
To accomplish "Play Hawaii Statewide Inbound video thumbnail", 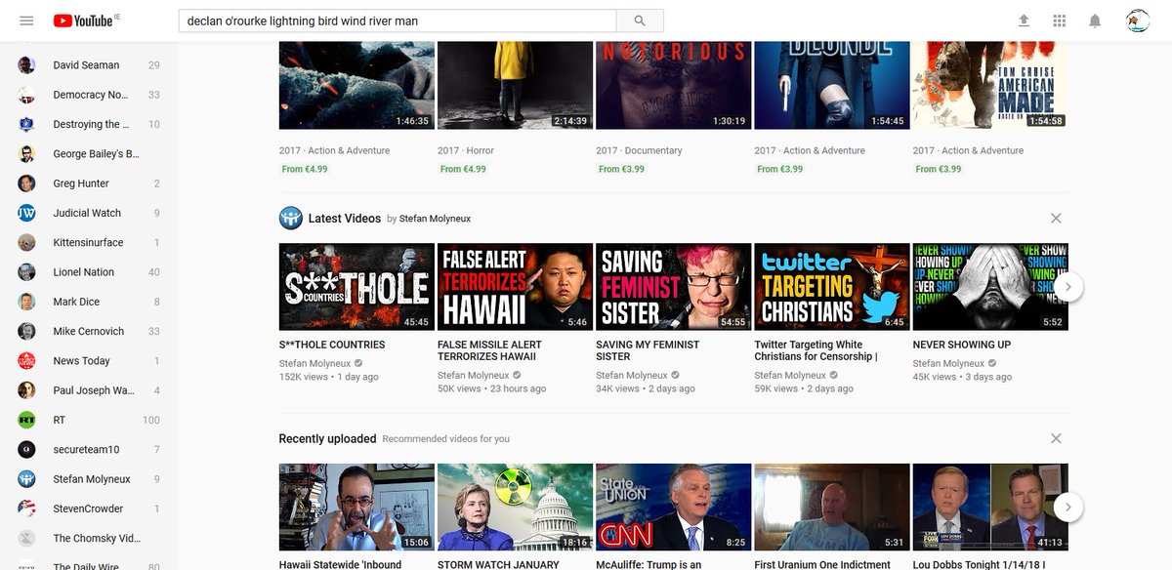I will tap(356, 507).
